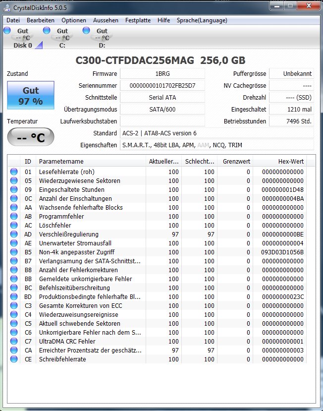Click the status orb of Wiederzugewiesene Sektoren row

click(x=14, y=180)
